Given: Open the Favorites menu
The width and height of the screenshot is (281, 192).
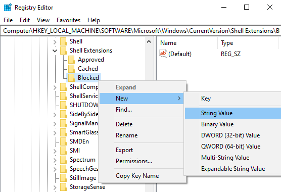Looking at the screenshot, I should coord(68,20).
